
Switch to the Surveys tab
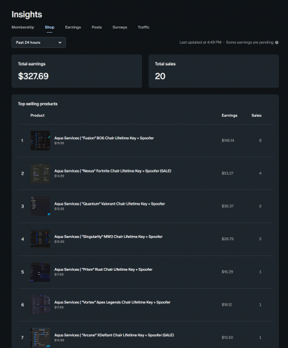(x=120, y=27)
